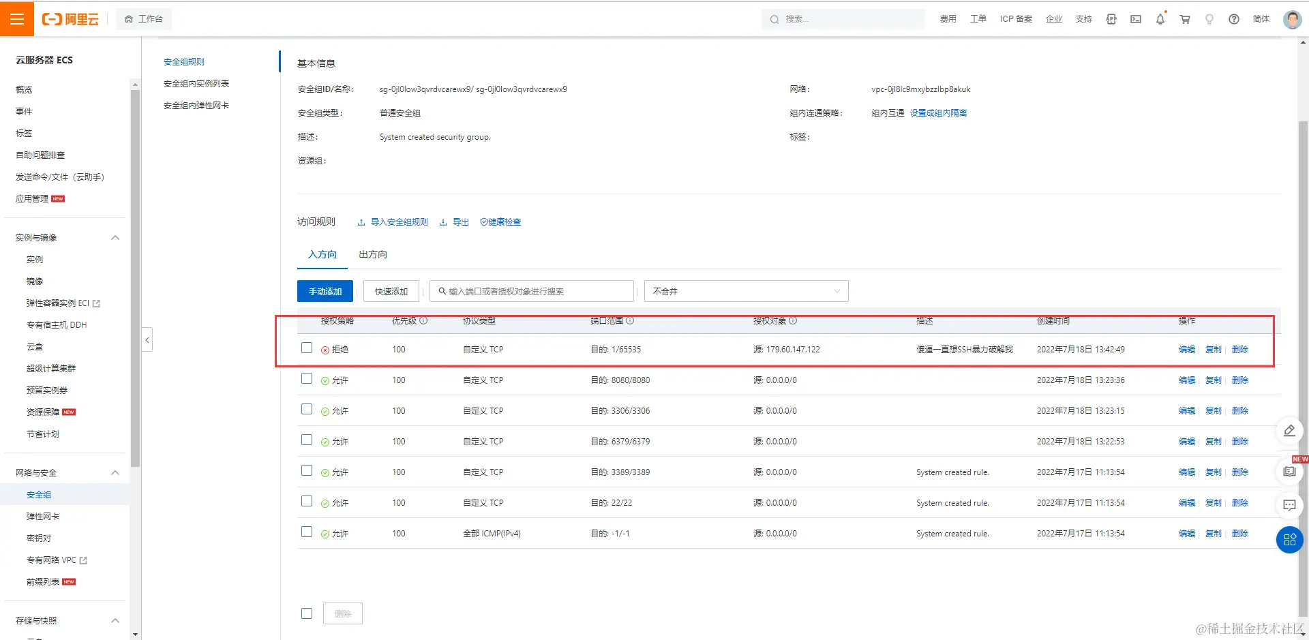Switch to the 出方向 tab
Image resolution: width=1309 pixels, height=640 pixels.
click(373, 254)
